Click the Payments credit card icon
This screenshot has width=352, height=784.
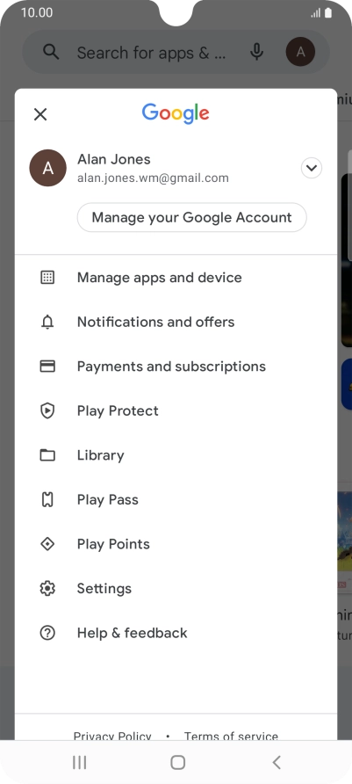47,367
